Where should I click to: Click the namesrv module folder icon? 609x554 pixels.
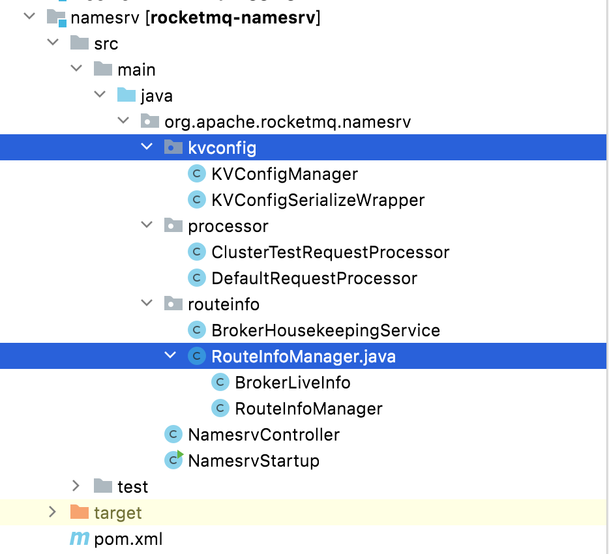57,18
